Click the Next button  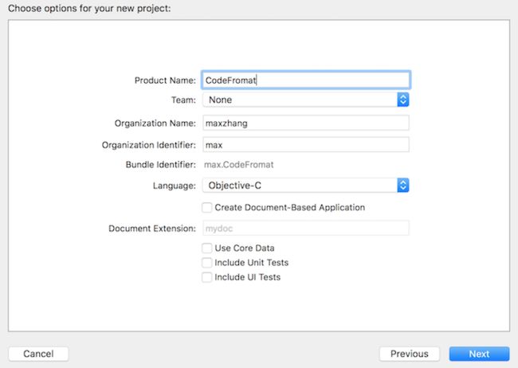point(479,354)
